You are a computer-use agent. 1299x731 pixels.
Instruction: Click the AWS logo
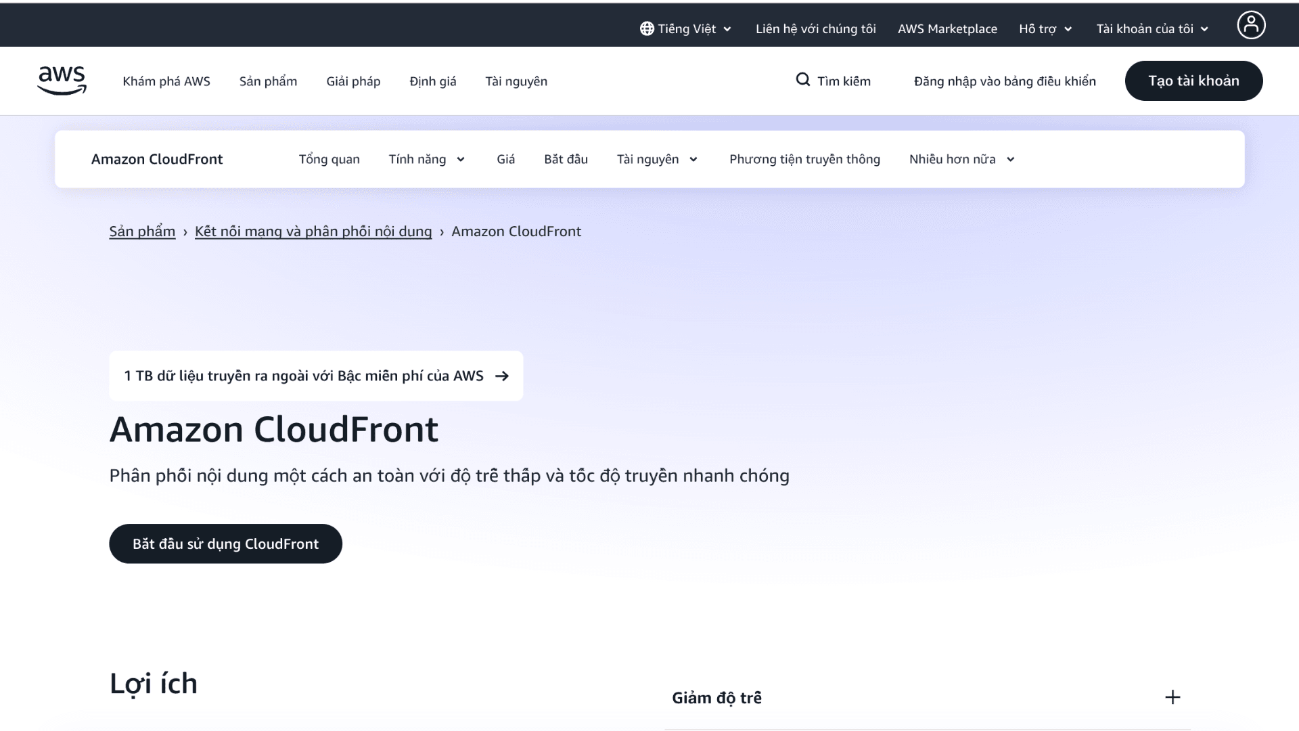point(62,81)
